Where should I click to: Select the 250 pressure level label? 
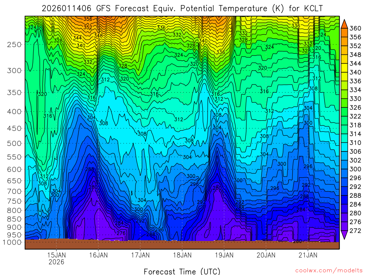[x=14, y=44]
